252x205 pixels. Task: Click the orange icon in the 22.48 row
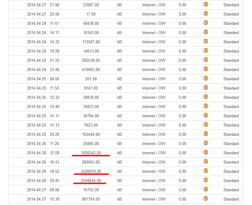tap(206, 13)
